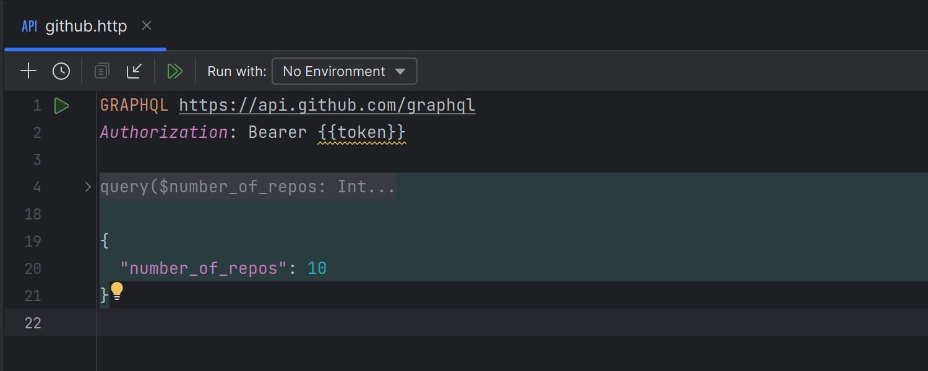Click the API file icon in tab
The height and width of the screenshot is (371, 928).
click(x=29, y=27)
